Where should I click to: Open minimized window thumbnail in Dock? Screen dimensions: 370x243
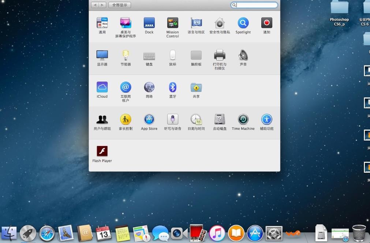click(x=340, y=234)
